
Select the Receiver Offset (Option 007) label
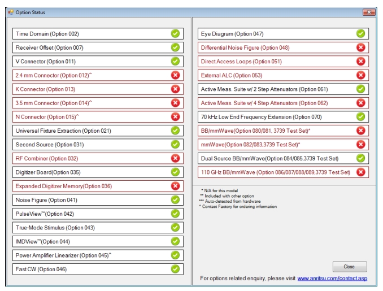coord(49,47)
